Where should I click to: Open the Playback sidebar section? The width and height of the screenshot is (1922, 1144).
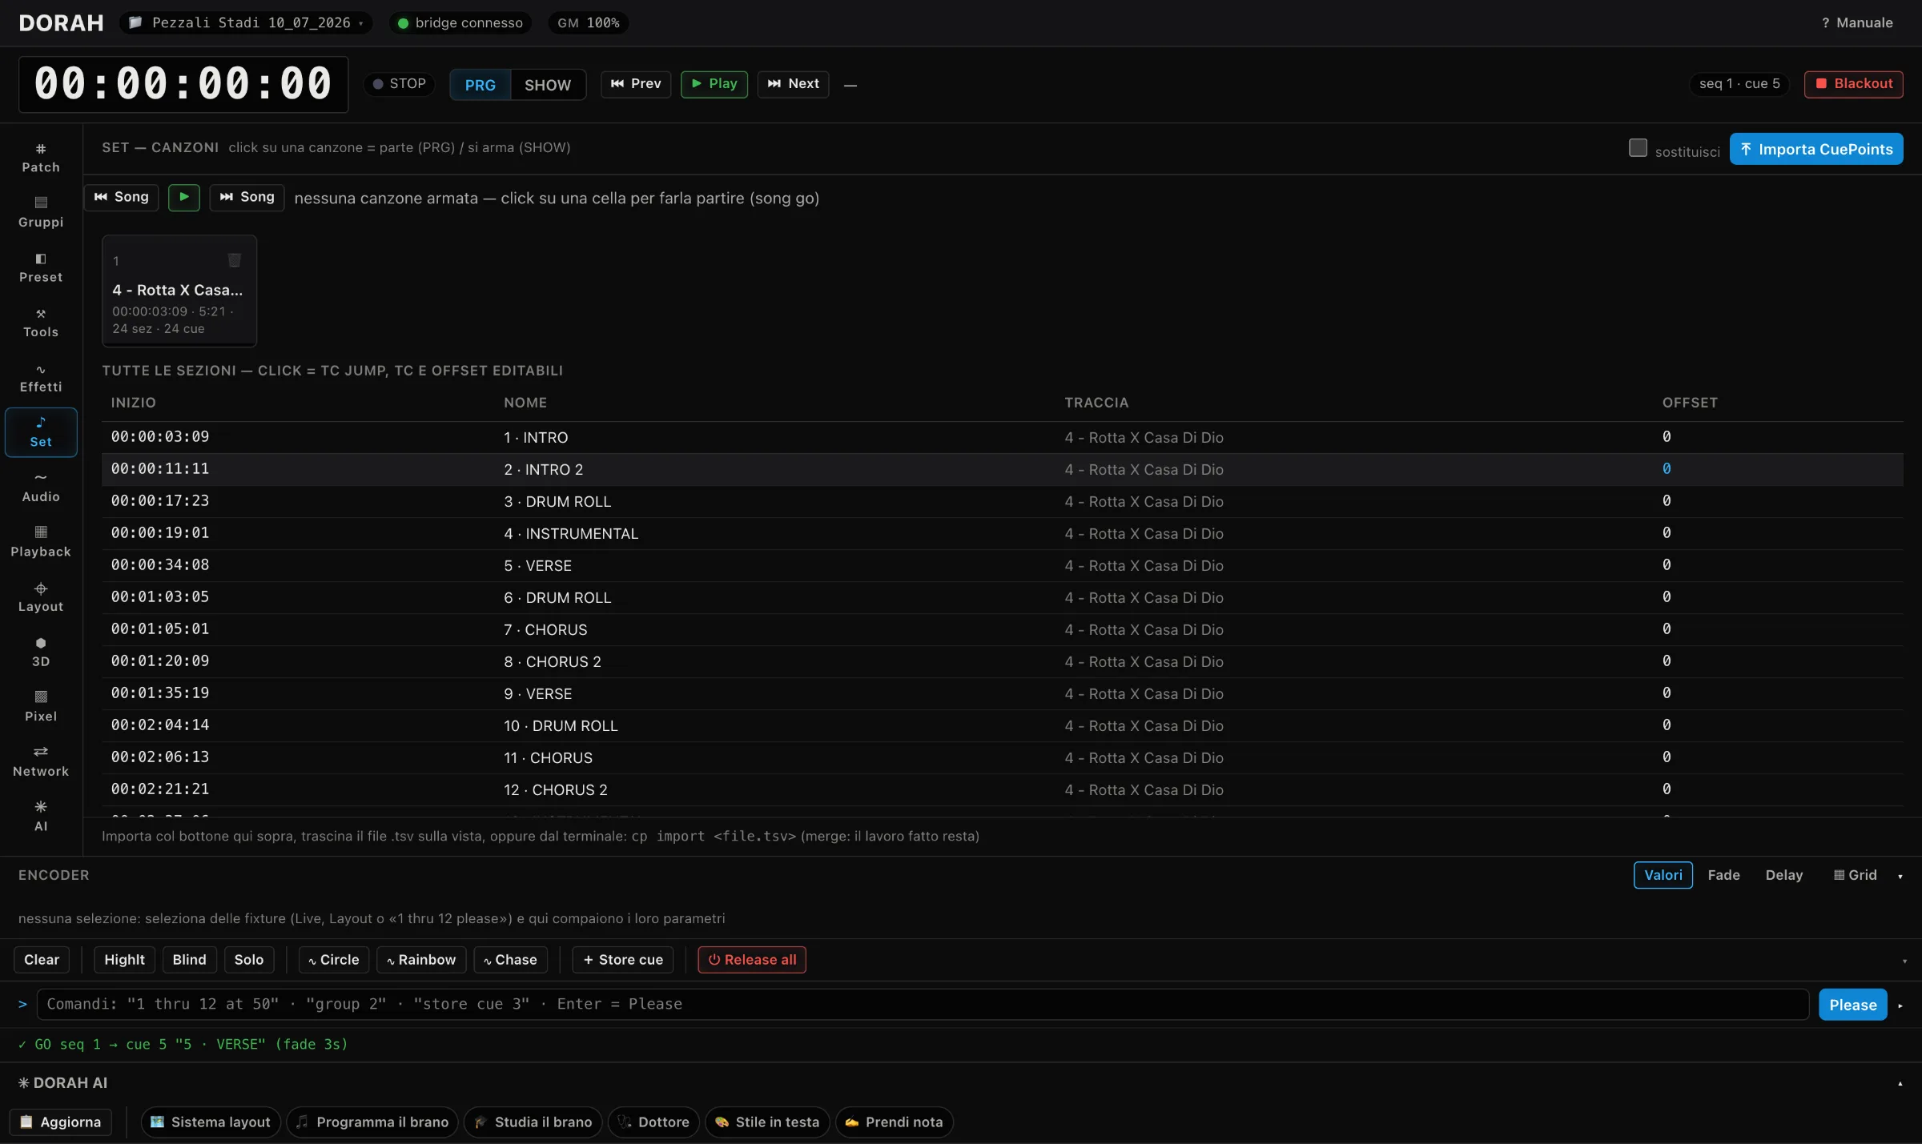click(41, 543)
